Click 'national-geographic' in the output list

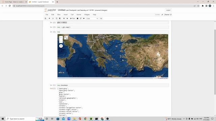68,98
